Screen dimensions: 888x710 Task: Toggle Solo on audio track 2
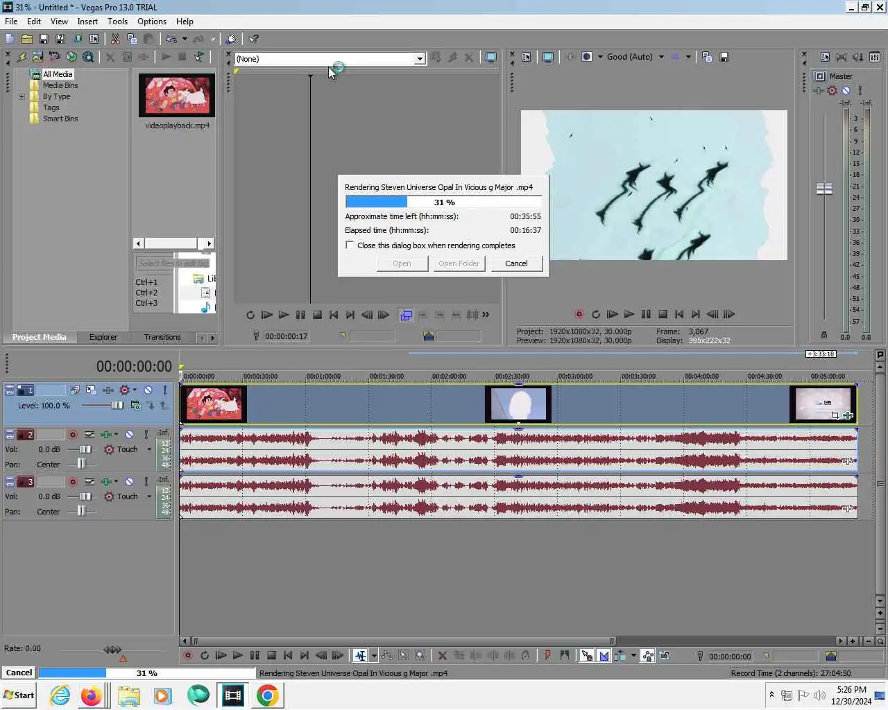tap(146, 435)
